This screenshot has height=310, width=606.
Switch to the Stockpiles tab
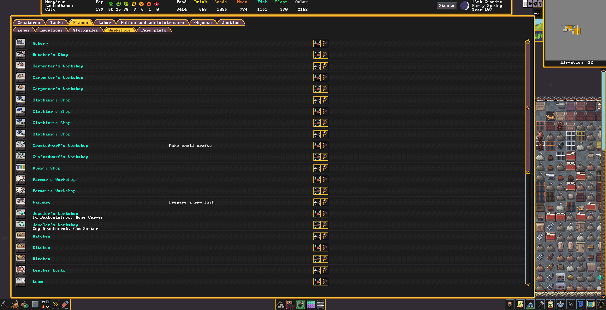click(x=85, y=30)
